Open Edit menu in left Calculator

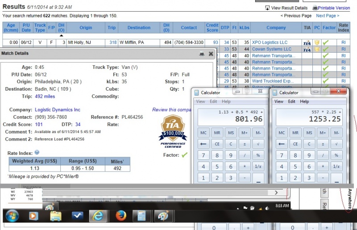click(213, 101)
